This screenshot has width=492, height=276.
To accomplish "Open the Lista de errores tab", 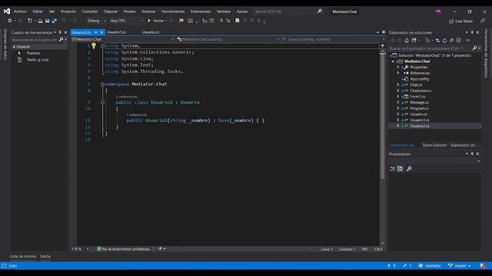I will pos(23,256).
